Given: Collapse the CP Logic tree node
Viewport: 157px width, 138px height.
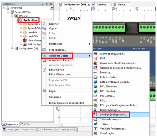Looking at the screenshot, I should (12, 16).
